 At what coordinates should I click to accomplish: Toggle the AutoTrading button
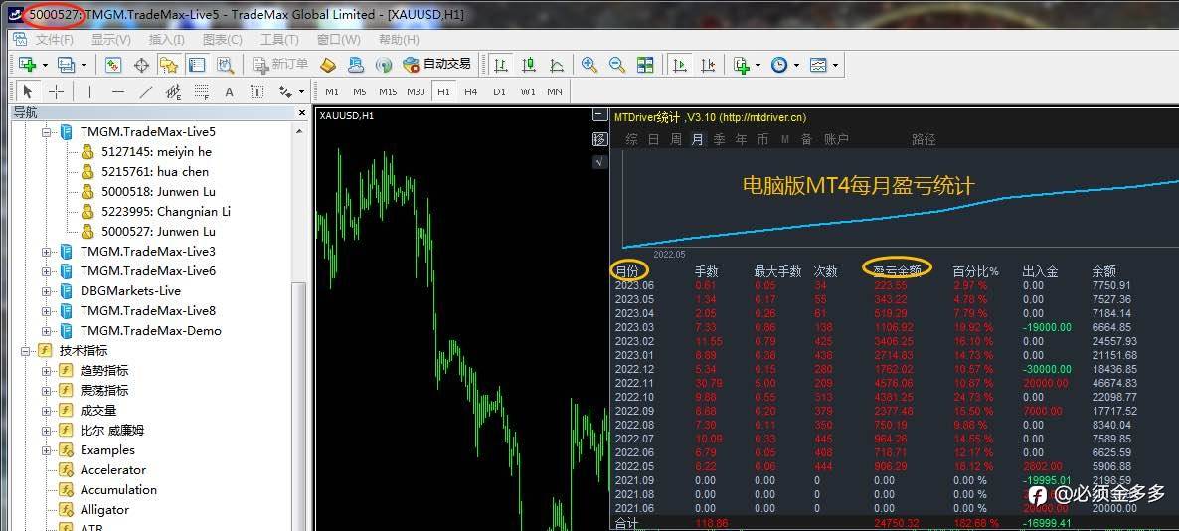436,65
